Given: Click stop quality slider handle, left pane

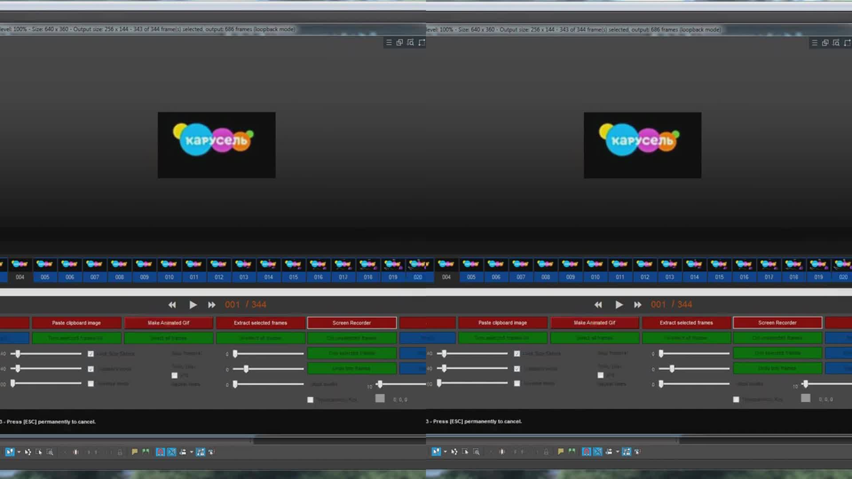Looking at the screenshot, I should (380, 384).
